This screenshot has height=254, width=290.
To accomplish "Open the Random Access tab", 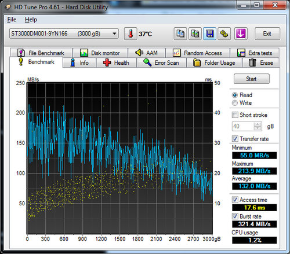I will pyautogui.click(x=198, y=53).
